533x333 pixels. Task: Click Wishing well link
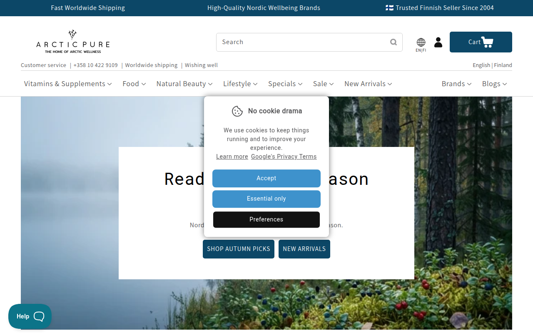coord(201,65)
